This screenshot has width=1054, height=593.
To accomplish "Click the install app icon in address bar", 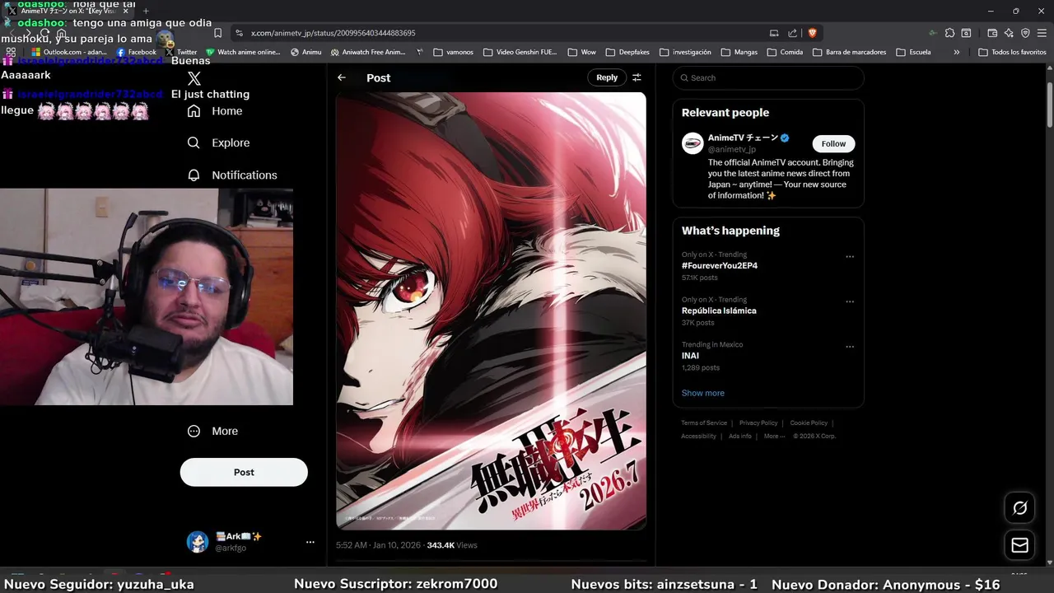I will point(774,33).
